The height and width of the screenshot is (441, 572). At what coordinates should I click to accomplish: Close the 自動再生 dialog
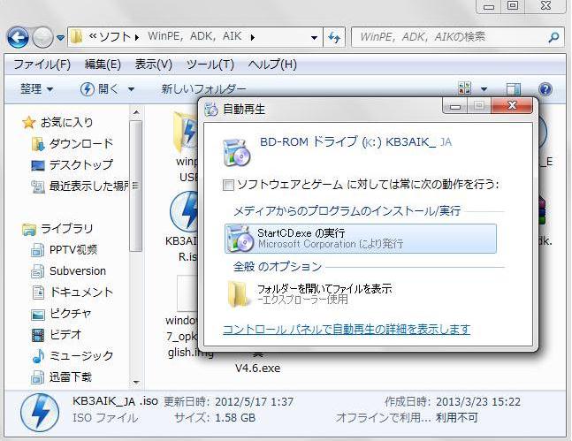tap(512, 105)
